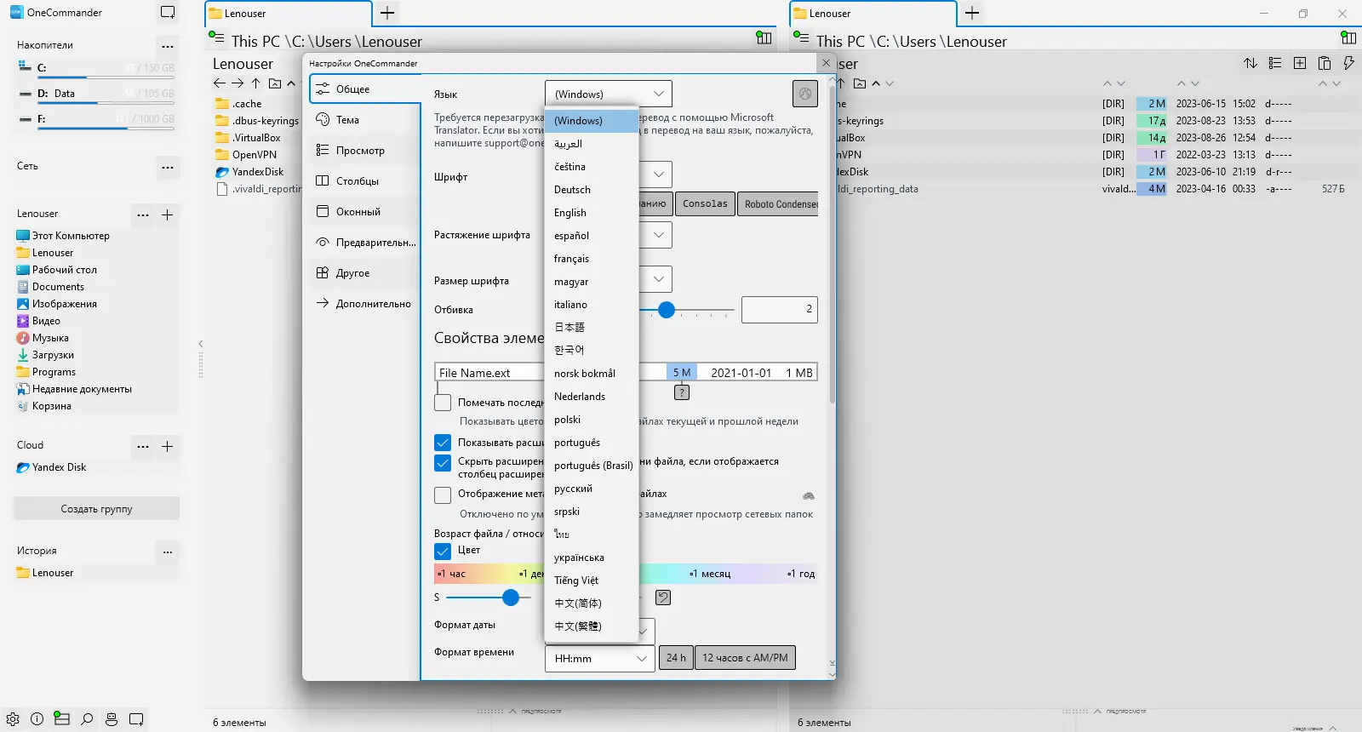
Task: Open the Накопители section options menu
Action: click(168, 46)
